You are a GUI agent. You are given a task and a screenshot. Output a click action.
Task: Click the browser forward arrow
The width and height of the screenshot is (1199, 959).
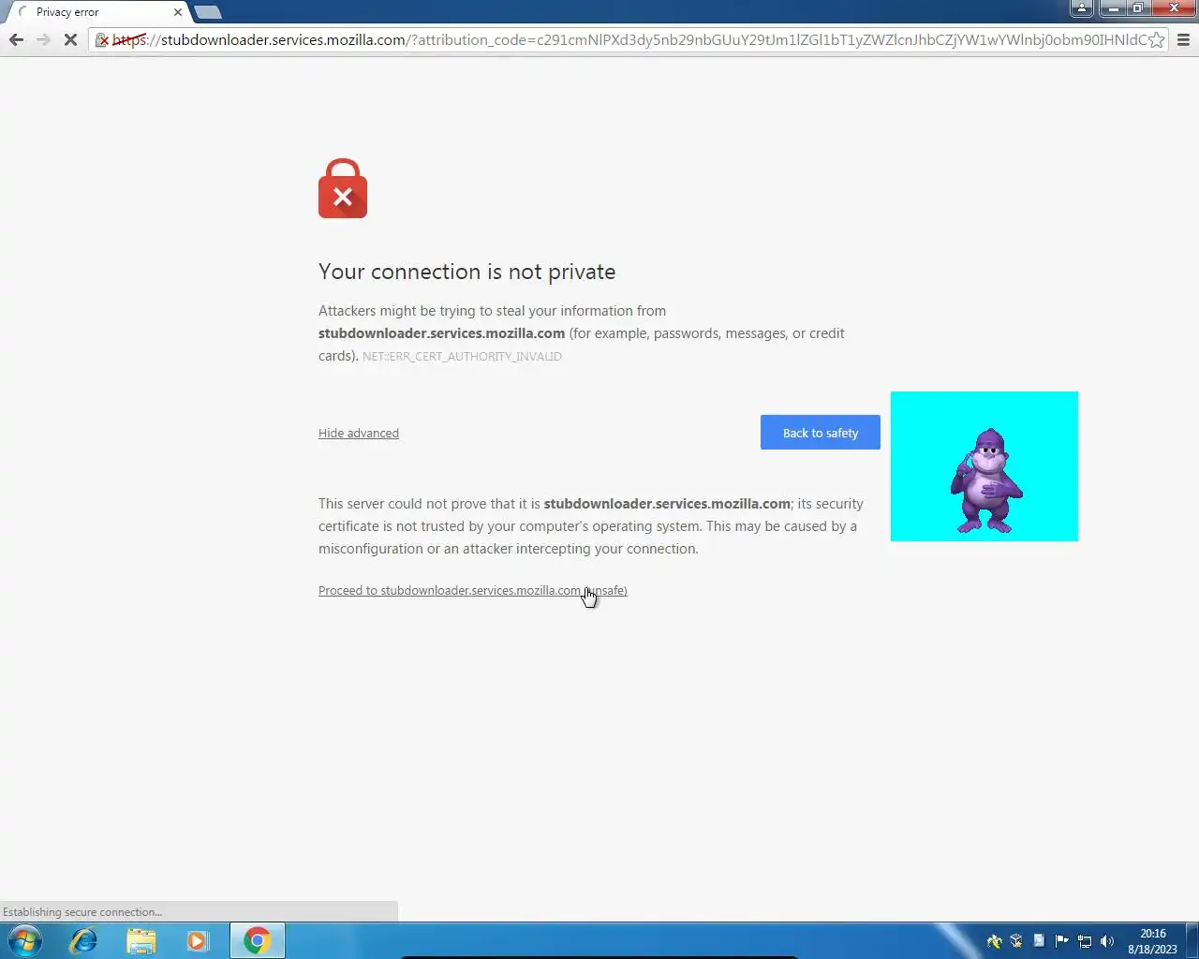(x=43, y=39)
